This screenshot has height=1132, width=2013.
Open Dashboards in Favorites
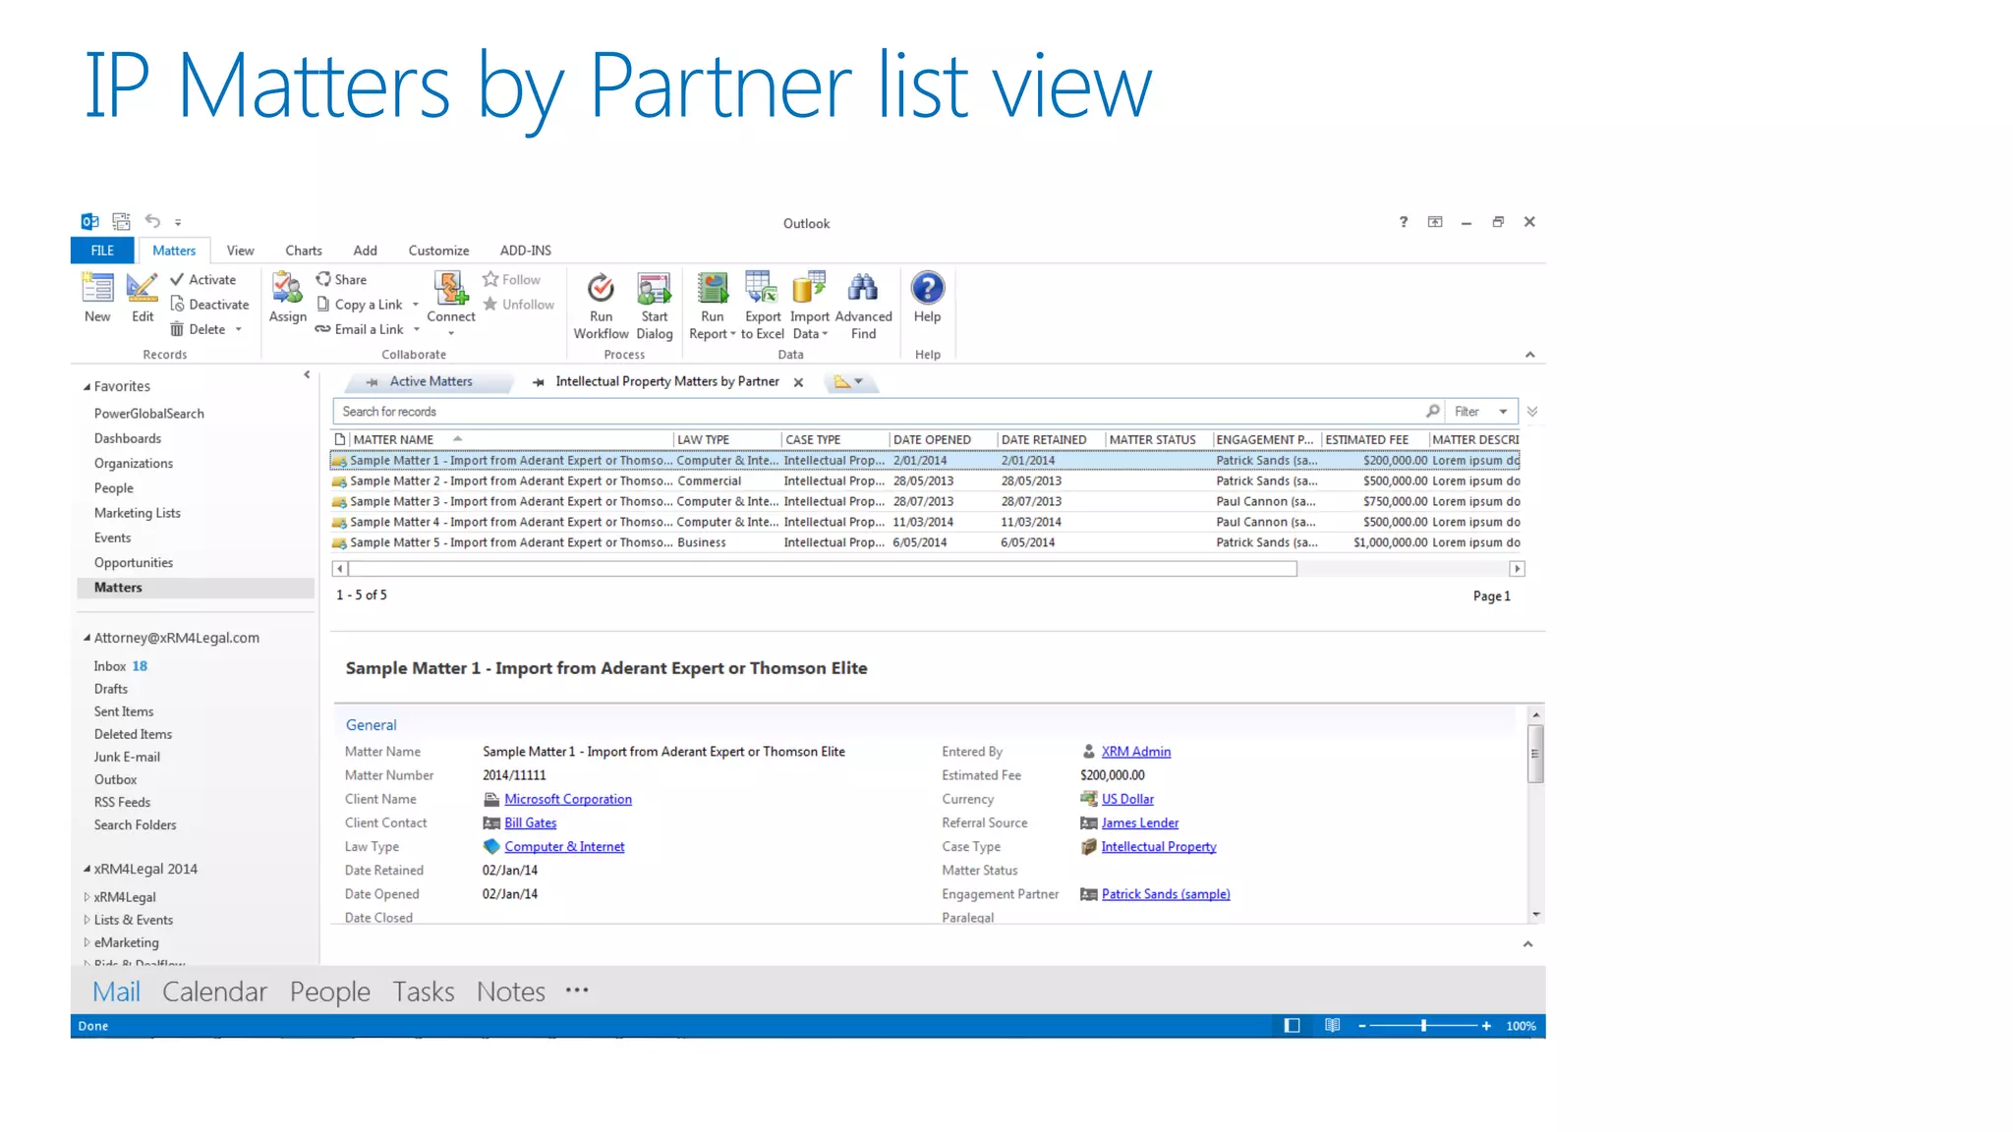pos(128,438)
